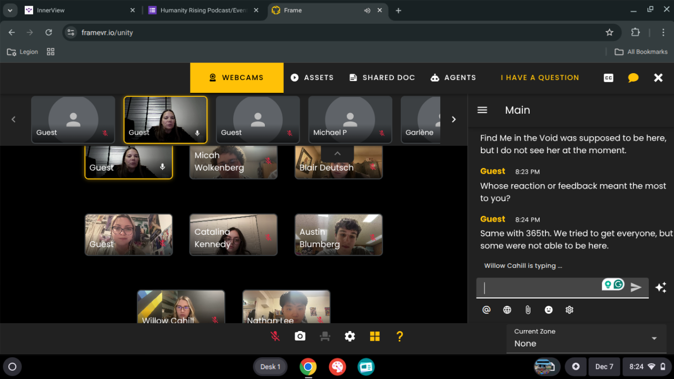
Task: Open the Legion bookmarks folder
Action: click(x=23, y=52)
